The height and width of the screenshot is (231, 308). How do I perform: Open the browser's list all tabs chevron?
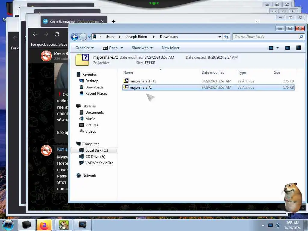(257, 21)
